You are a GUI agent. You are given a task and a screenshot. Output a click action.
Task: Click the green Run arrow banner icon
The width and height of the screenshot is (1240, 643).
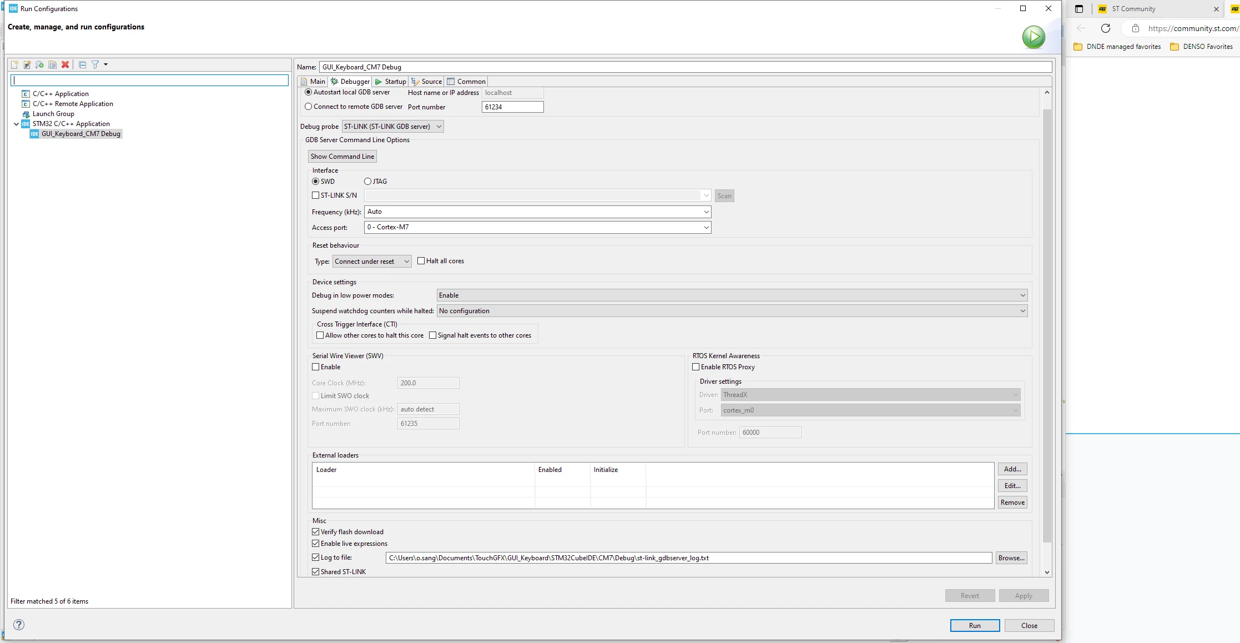click(1034, 37)
